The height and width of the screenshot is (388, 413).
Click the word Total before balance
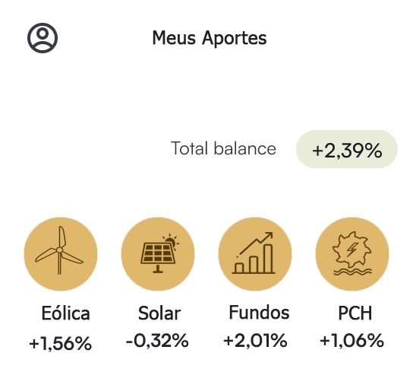189,148
